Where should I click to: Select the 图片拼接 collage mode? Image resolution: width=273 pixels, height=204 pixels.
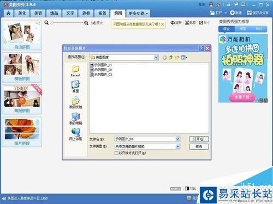coord(22,132)
